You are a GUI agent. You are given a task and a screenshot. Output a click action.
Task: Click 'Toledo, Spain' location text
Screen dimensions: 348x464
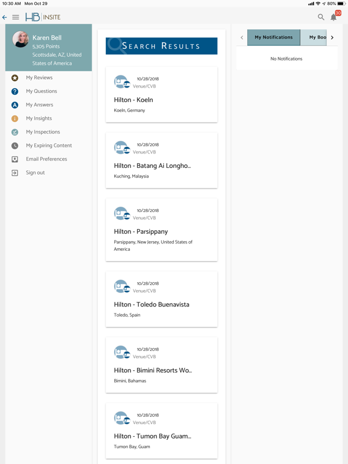point(127,315)
